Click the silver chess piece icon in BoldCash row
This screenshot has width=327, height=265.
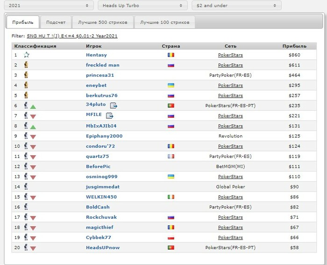26,207
